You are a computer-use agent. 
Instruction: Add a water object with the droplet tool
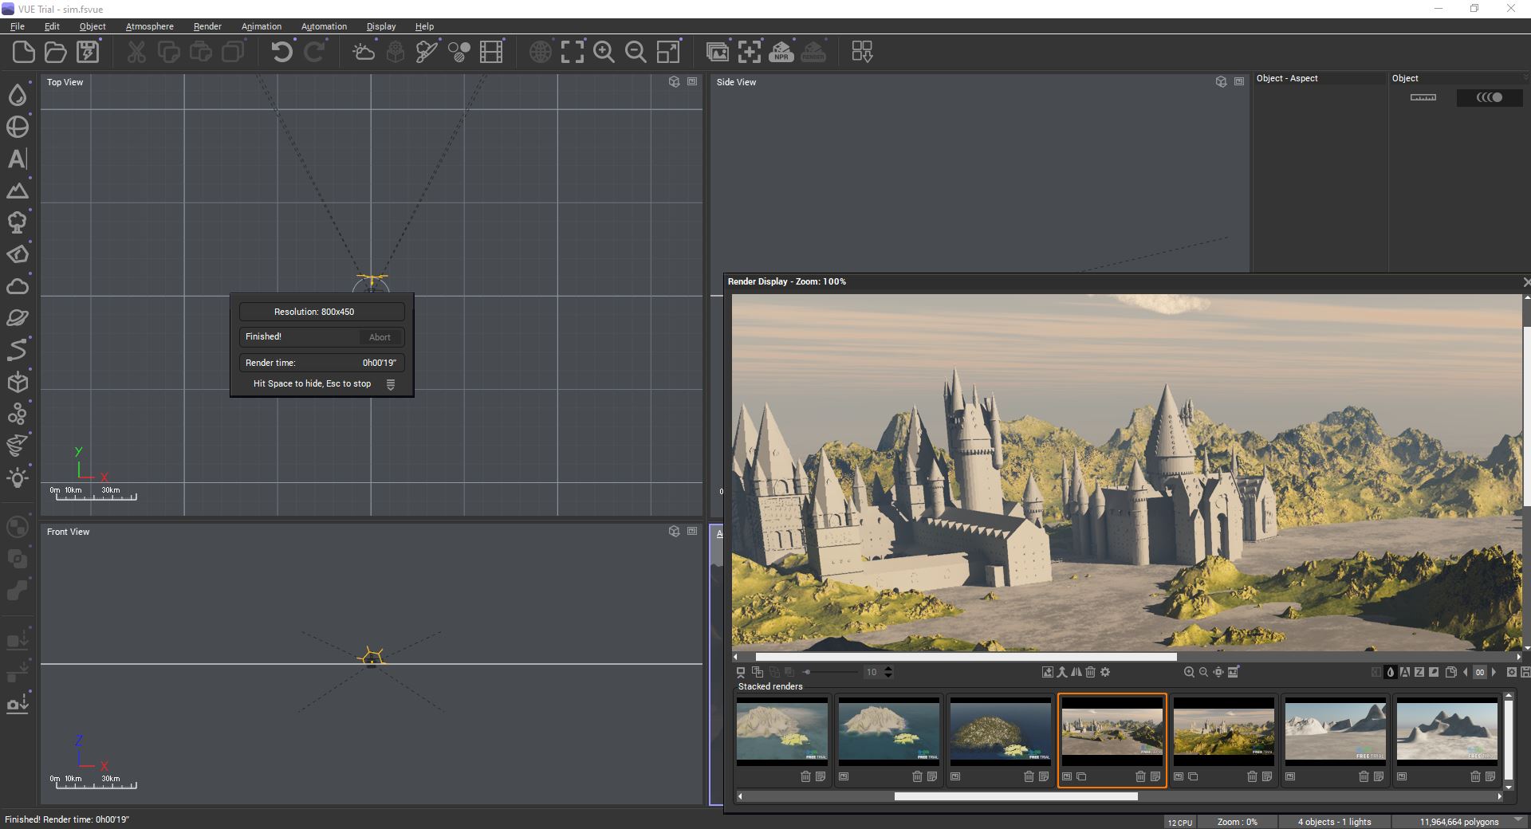(x=18, y=95)
